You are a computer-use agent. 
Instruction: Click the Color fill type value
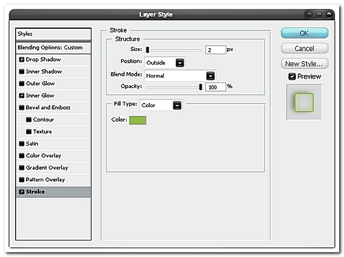pyautogui.click(x=148, y=105)
